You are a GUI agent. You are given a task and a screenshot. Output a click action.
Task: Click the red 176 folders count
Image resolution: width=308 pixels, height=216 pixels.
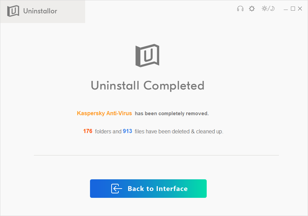click(x=88, y=131)
